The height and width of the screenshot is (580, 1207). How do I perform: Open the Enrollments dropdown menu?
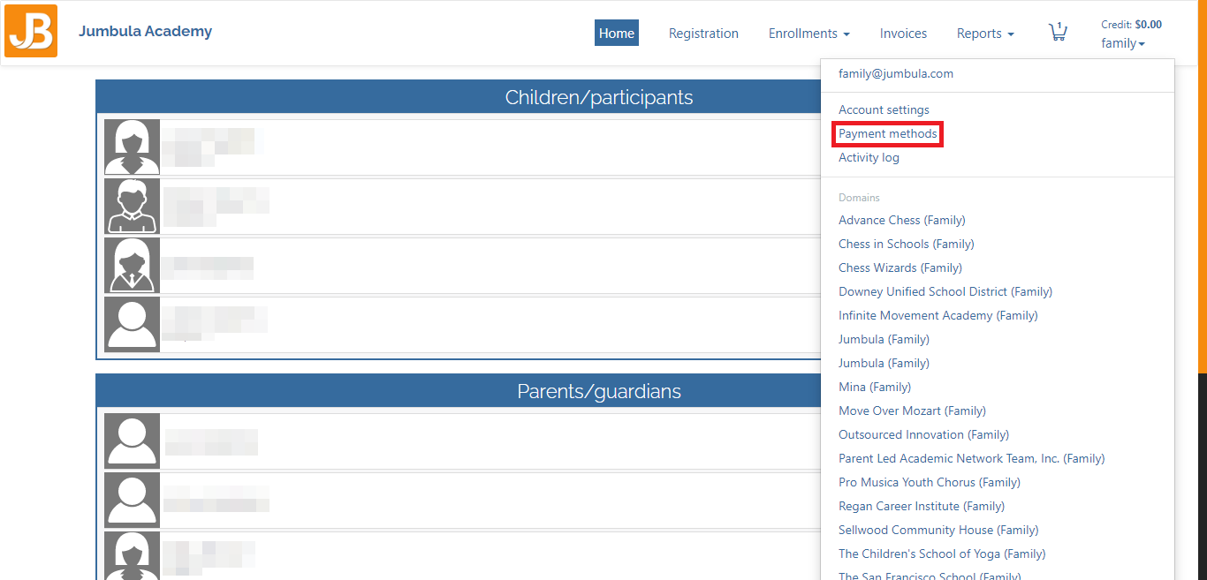click(x=808, y=34)
